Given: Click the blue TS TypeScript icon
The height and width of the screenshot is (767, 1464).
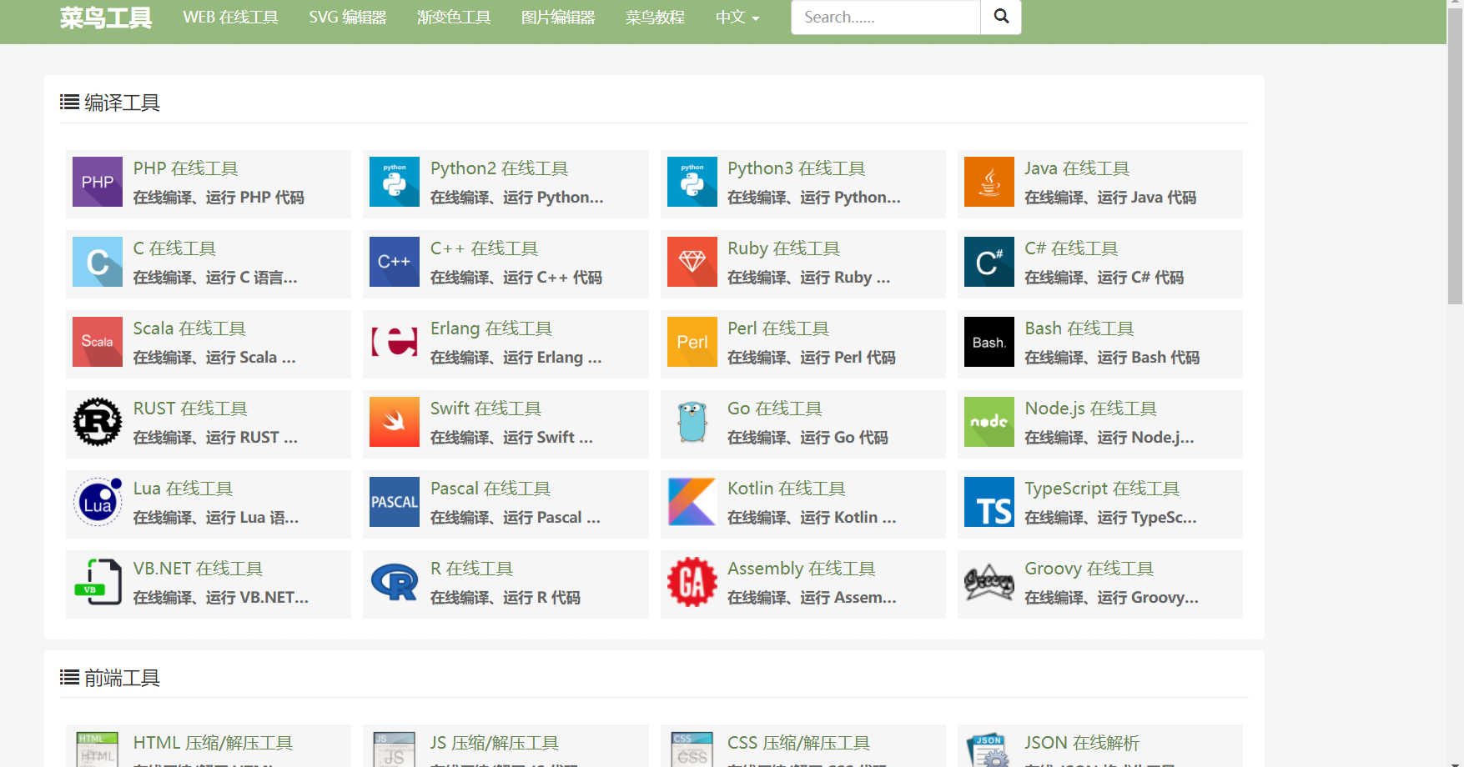Looking at the screenshot, I should tap(989, 502).
